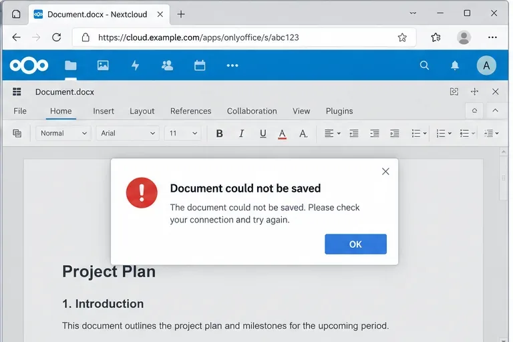Open the Nextcloud Photos app icon
Viewport: 513px width, 342px height.
click(x=103, y=65)
